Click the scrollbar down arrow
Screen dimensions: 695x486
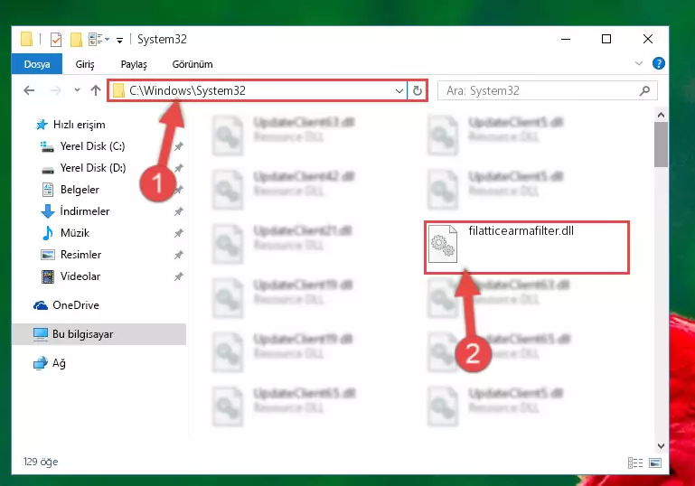click(661, 445)
